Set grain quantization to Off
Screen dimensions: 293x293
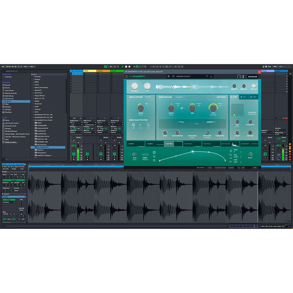(133, 125)
